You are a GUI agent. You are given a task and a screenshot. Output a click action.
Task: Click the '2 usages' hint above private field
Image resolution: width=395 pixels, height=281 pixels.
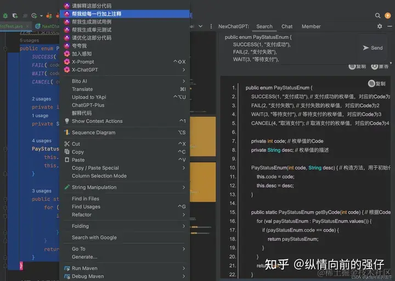point(41,99)
